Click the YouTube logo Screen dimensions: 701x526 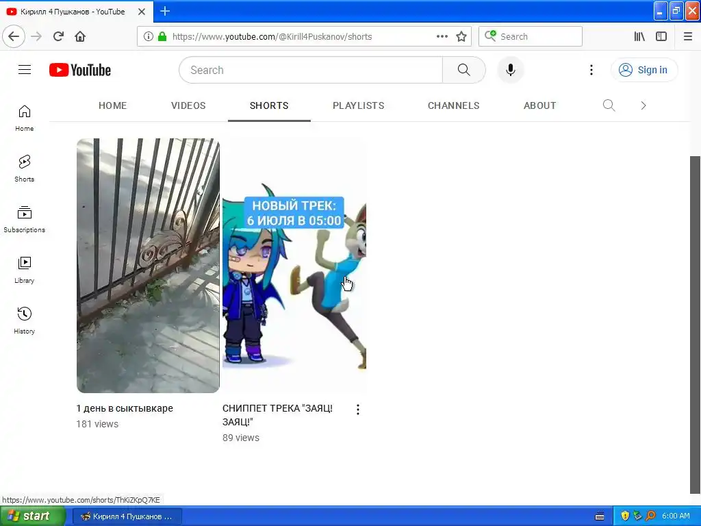(80, 70)
